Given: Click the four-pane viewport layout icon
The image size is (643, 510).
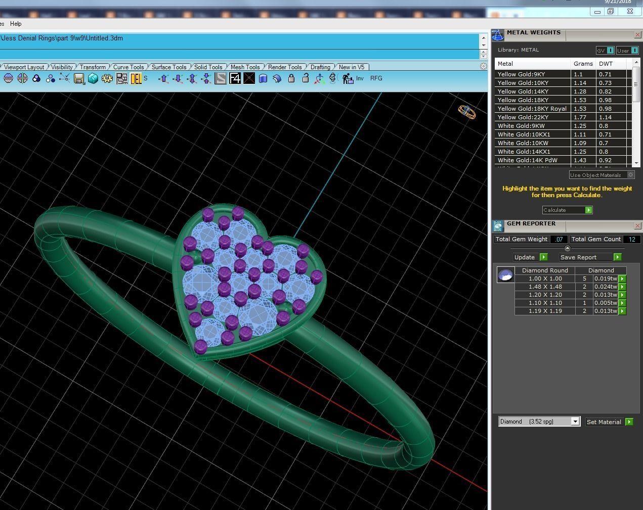Looking at the screenshot, I should click(x=121, y=78).
